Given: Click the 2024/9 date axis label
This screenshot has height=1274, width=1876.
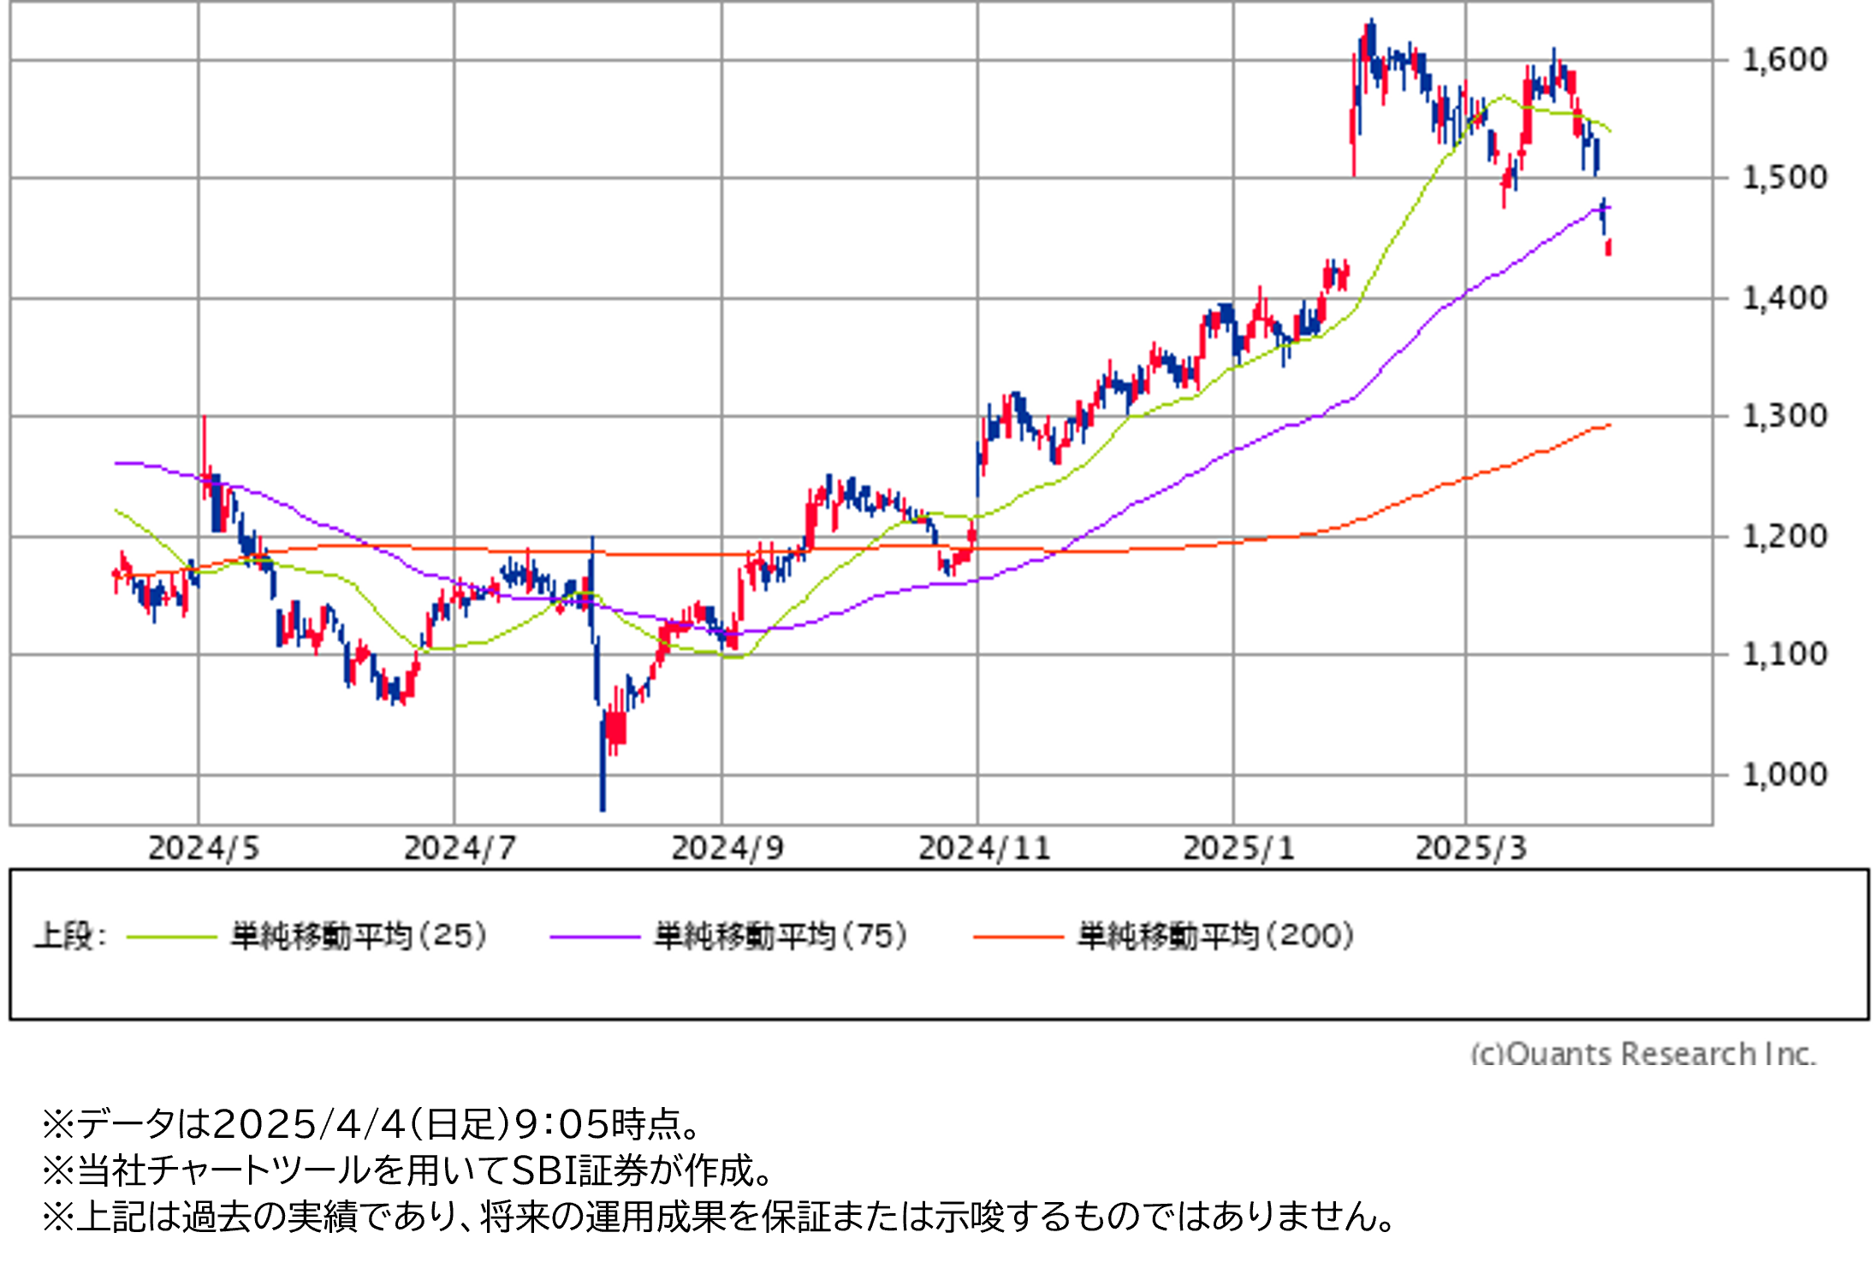Looking at the screenshot, I should [x=727, y=848].
